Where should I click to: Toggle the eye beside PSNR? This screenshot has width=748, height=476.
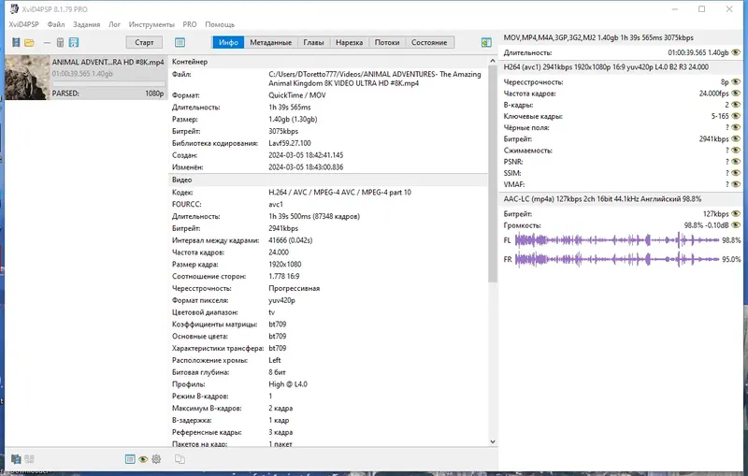point(736,162)
